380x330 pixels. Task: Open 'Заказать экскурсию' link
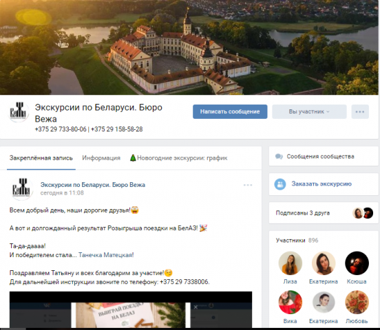(321, 184)
